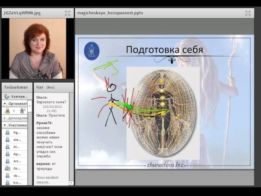The width and height of the screenshot is (261, 196).
Task: Click the Чат pod title
Action: pos(40,87)
